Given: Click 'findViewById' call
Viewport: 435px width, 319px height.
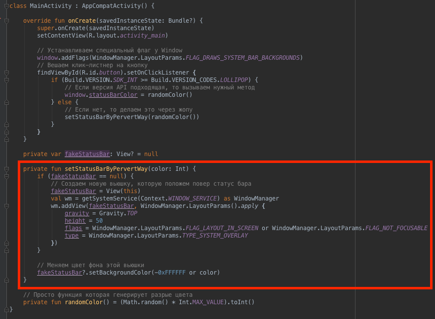Looking at the screenshot, I should tap(58, 73).
